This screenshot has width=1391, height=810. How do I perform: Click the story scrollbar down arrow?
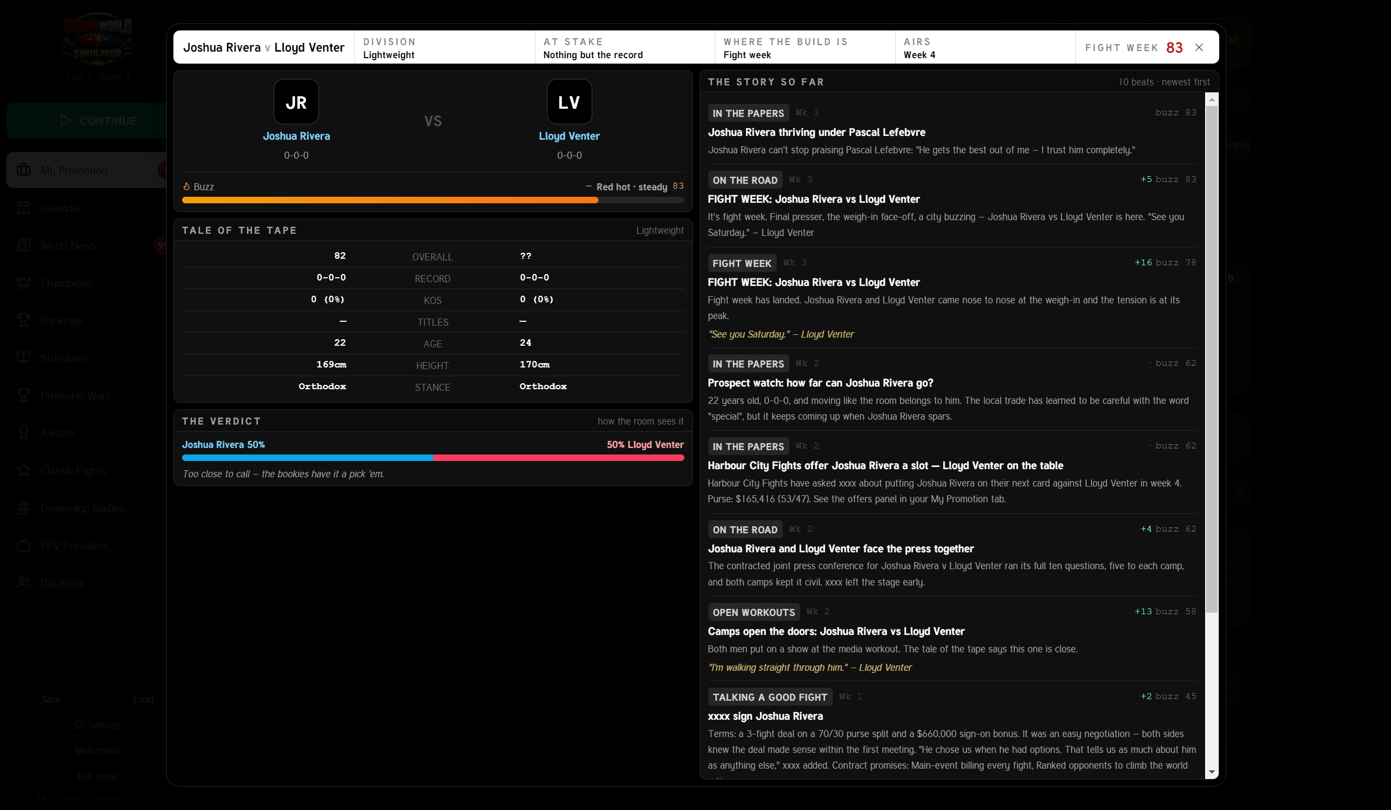tap(1212, 771)
